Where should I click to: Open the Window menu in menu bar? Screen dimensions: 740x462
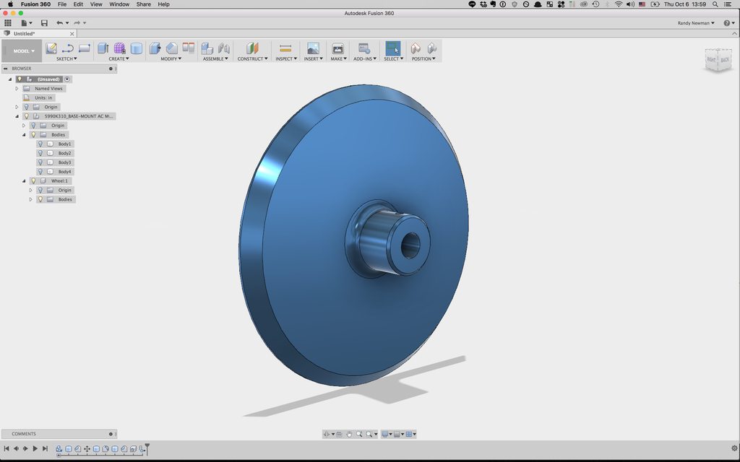click(x=119, y=4)
